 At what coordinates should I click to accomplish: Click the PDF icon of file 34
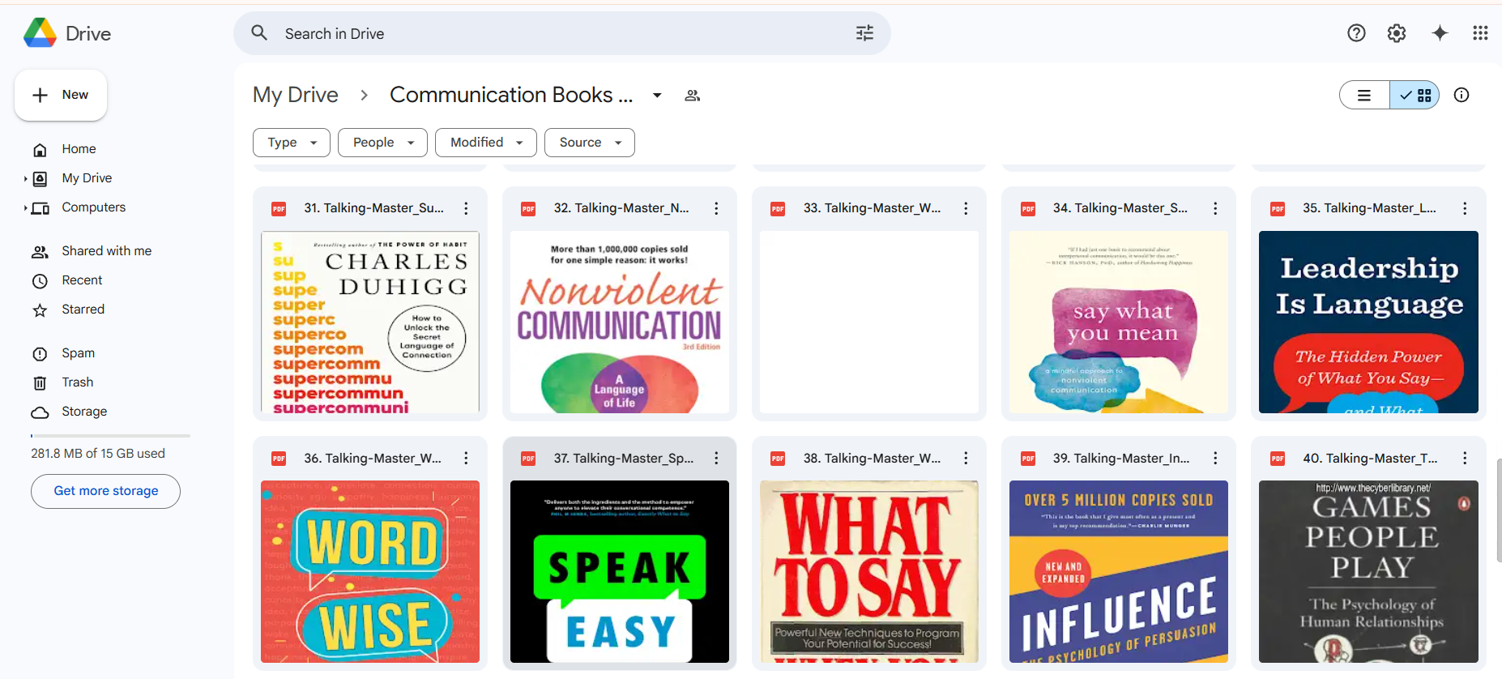pos(1028,209)
